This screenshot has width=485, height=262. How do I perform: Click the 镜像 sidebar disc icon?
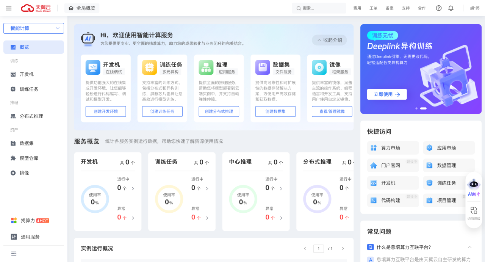pos(13,173)
